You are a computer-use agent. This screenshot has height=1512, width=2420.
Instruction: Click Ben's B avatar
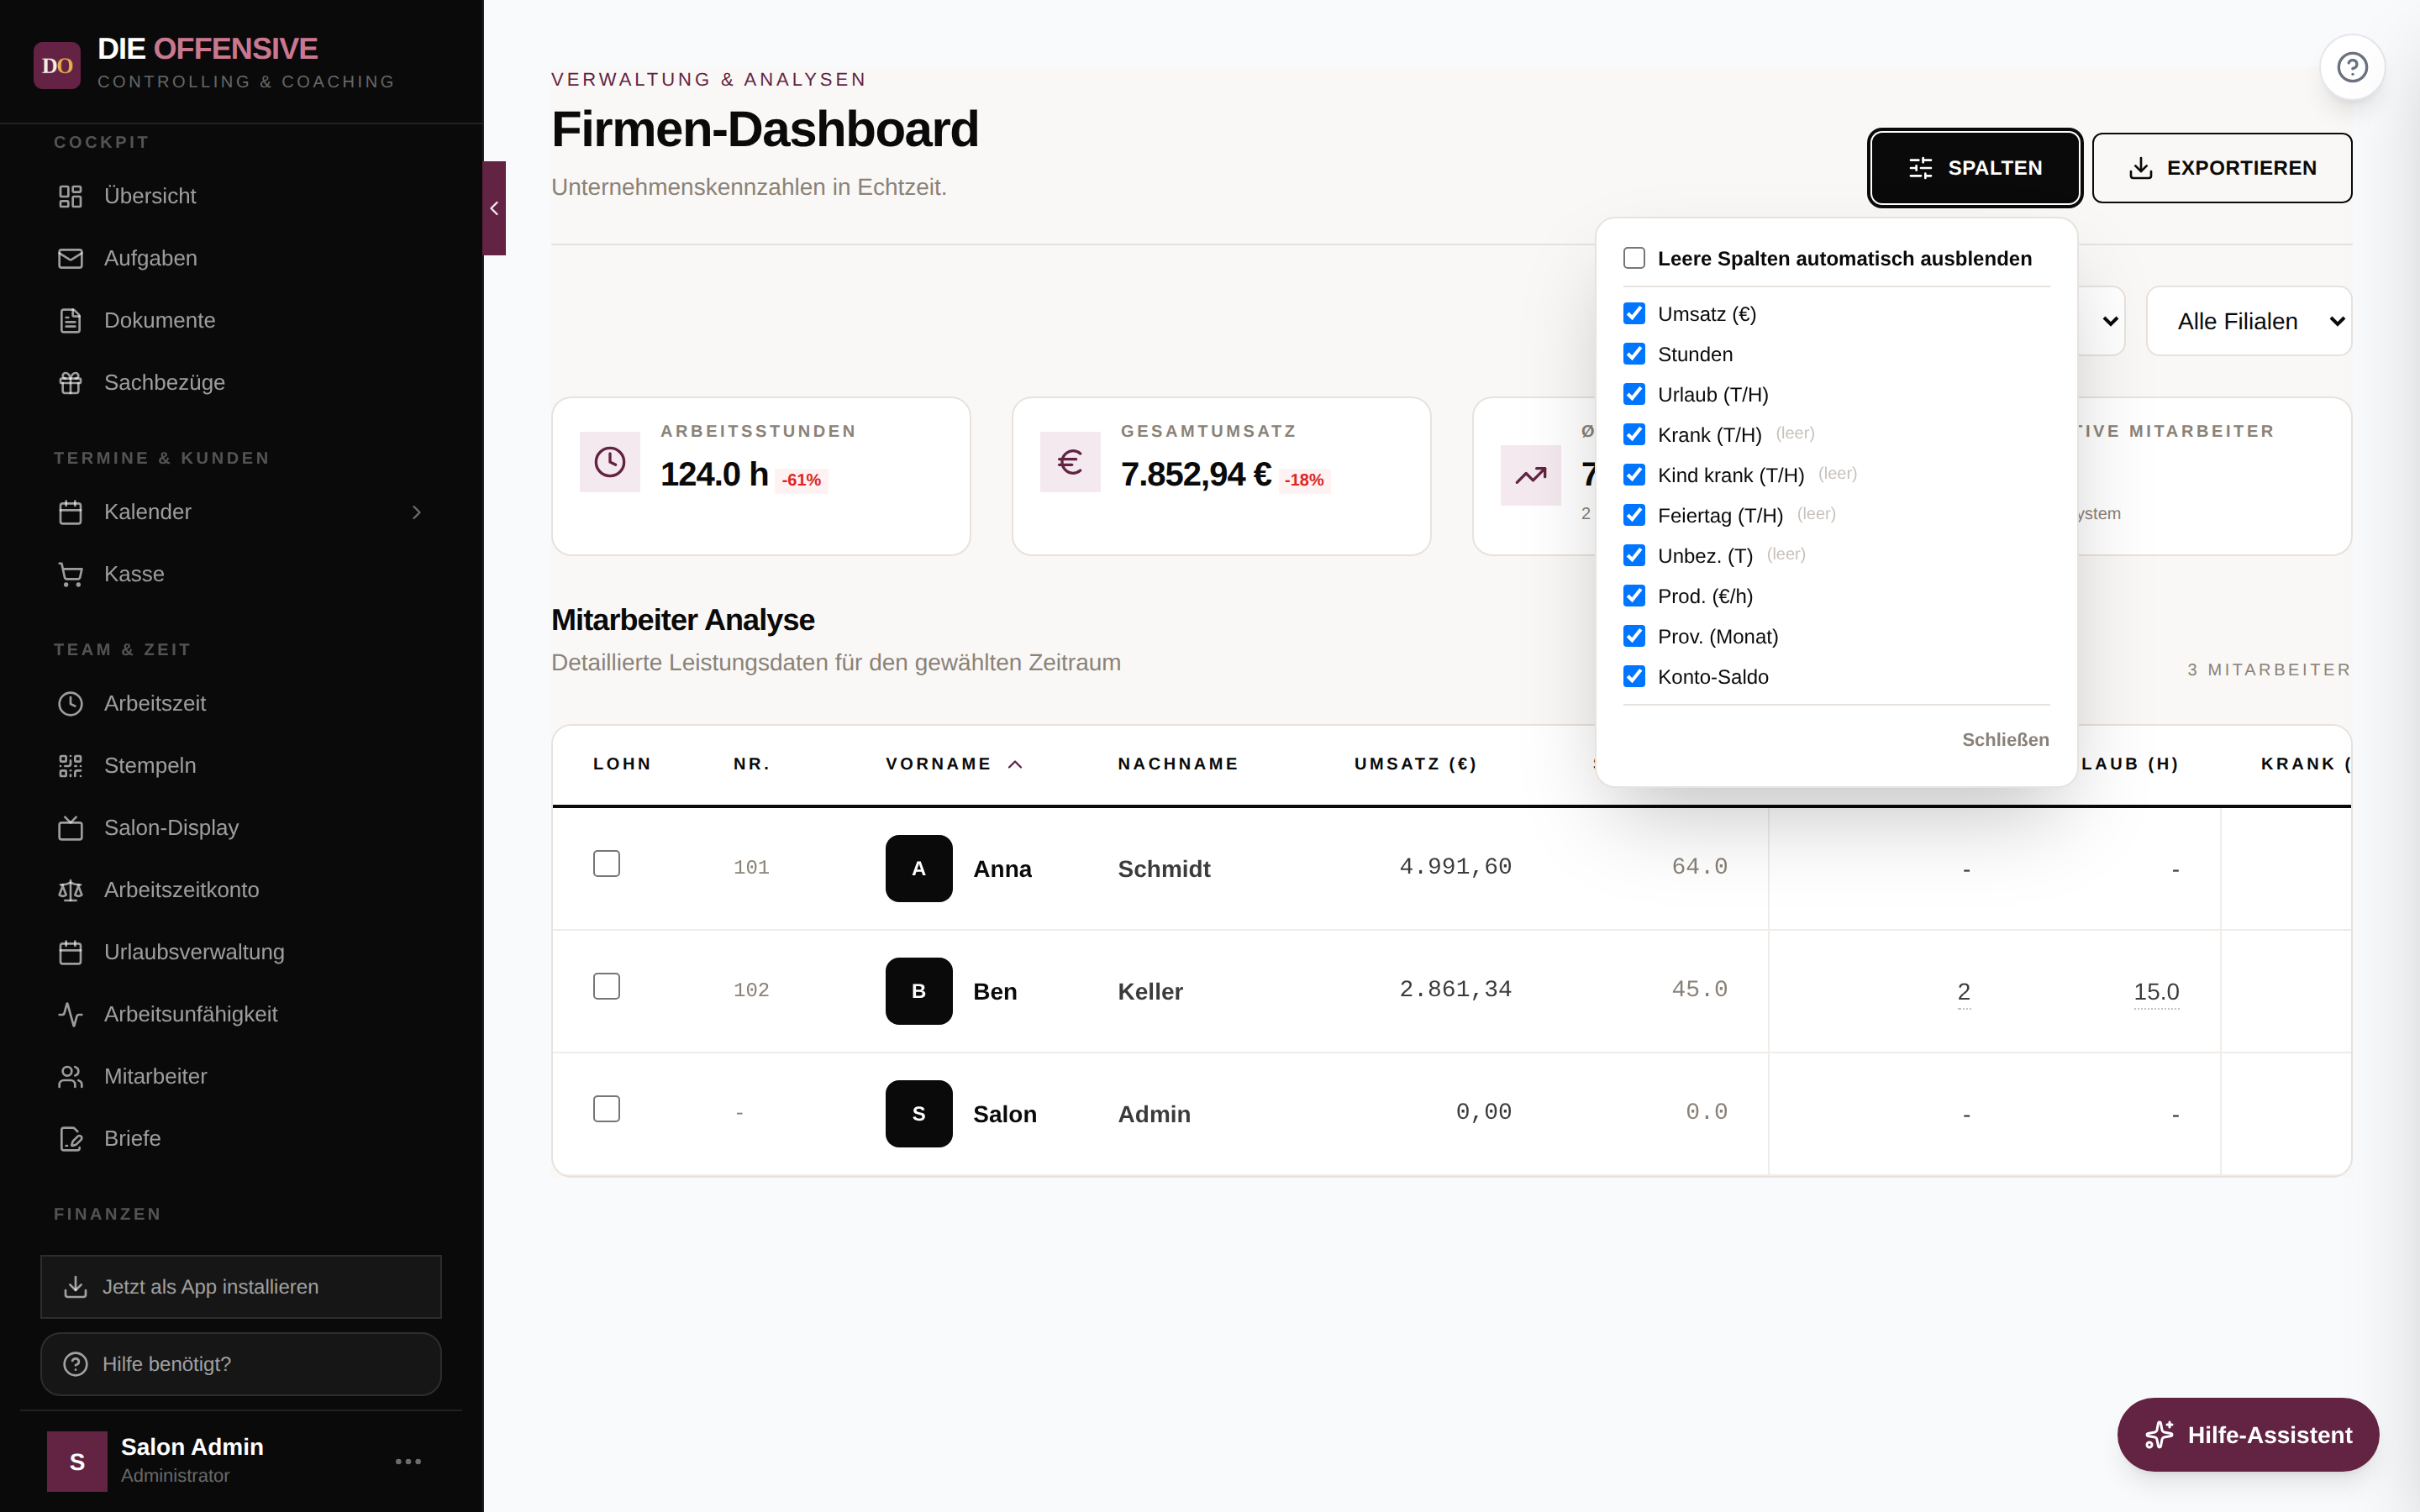(918, 991)
